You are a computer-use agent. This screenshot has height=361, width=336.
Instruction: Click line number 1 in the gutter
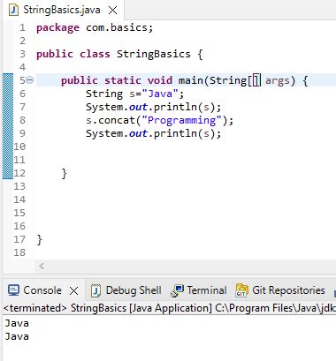[22, 27]
